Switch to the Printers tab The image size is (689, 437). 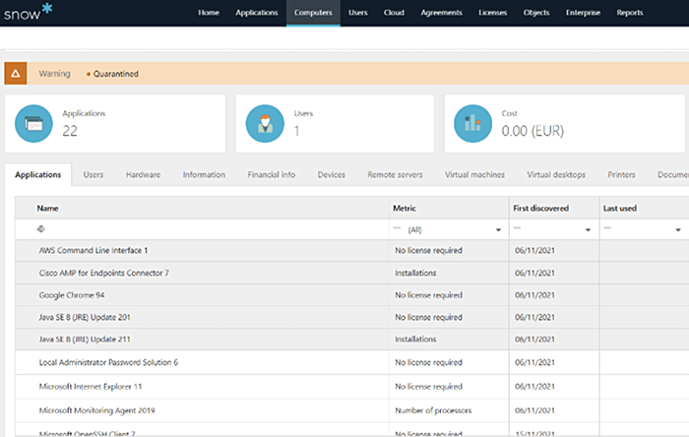[x=621, y=175]
